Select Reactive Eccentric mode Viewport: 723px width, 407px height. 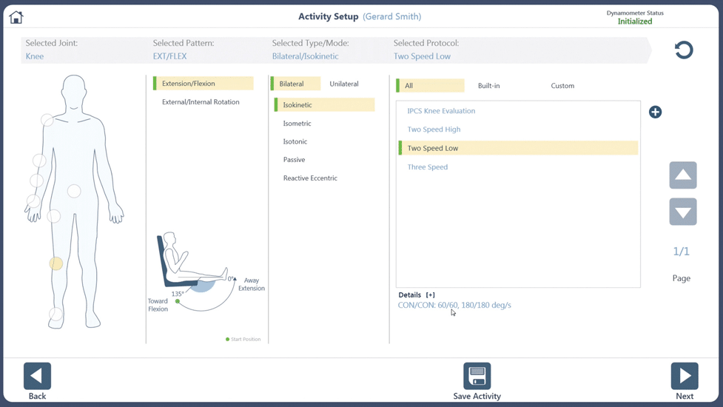(x=310, y=178)
